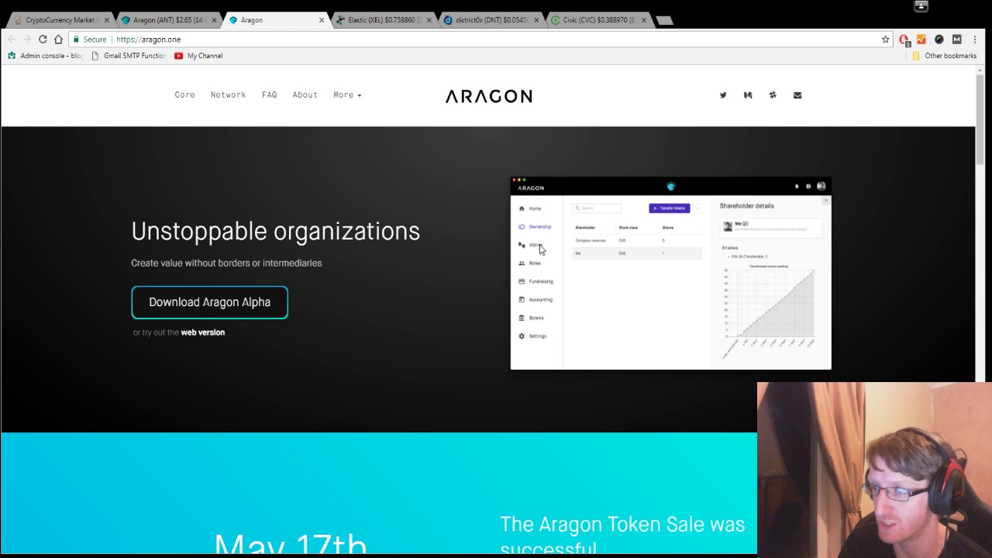Screen dimensions: 992x558
Task: Open the Admin console bookmark
Action: coord(45,56)
